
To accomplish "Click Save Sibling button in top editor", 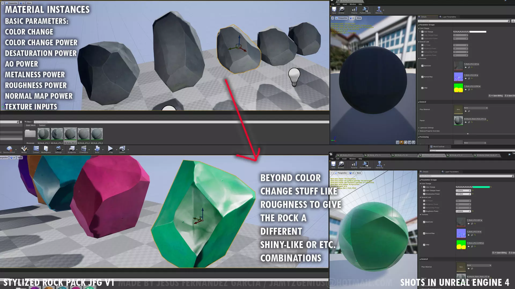I will coord(496,96).
